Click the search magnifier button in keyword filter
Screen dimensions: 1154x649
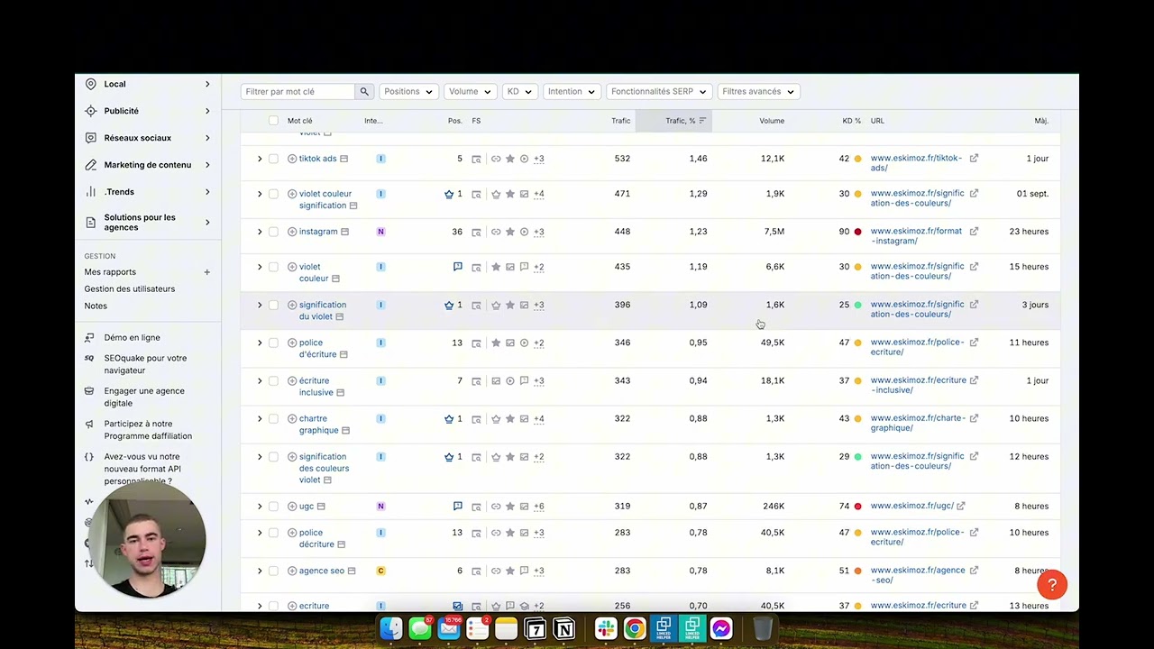pos(364,91)
